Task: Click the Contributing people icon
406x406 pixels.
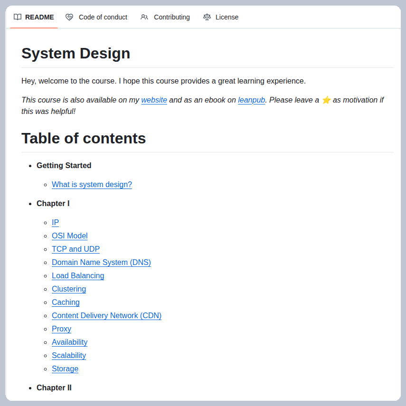Action: tap(144, 17)
